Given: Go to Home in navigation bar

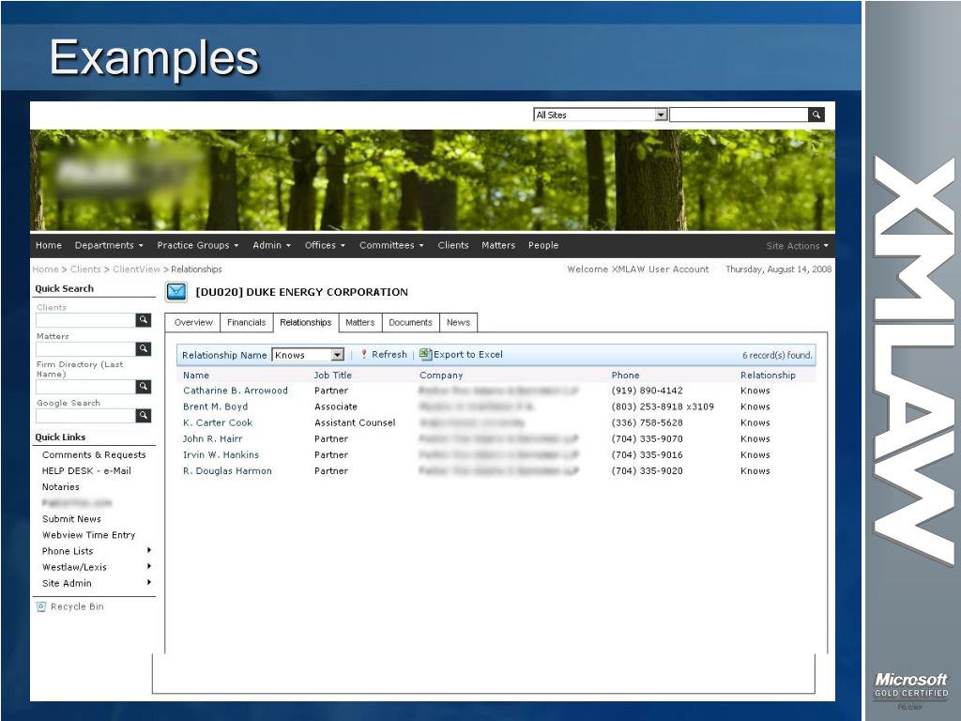Looking at the screenshot, I should tap(49, 245).
